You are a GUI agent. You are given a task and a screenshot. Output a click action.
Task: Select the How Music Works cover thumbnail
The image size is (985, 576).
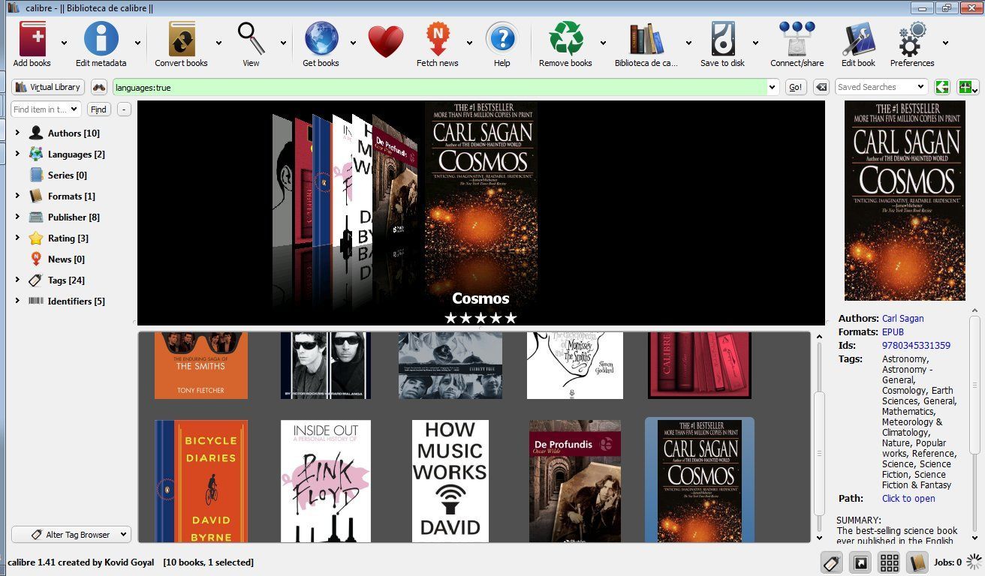click(450, 481)
